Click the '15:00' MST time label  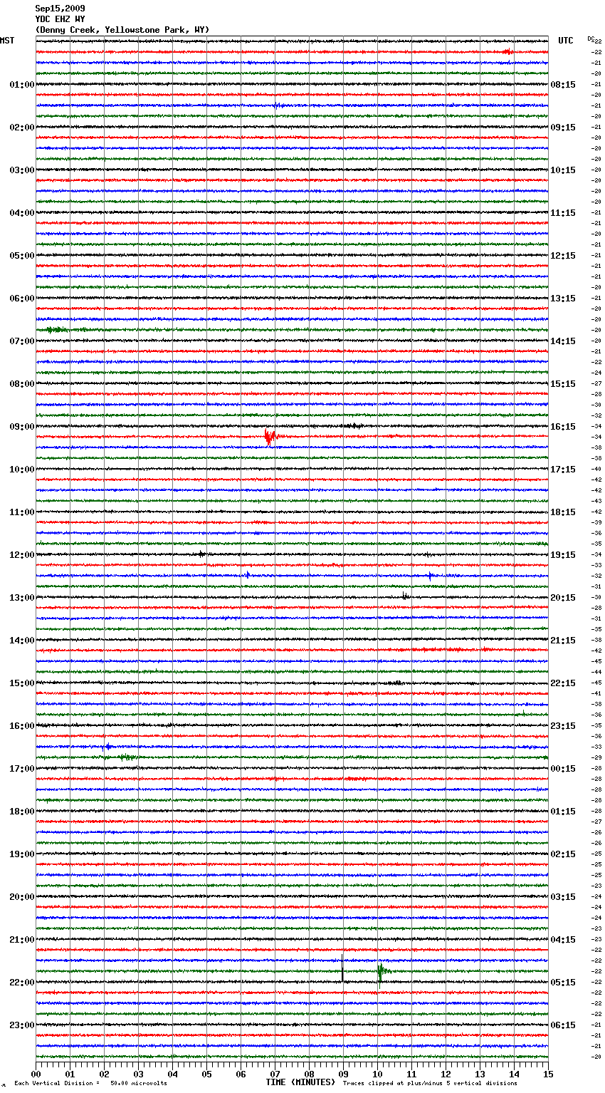coord(22,683)
